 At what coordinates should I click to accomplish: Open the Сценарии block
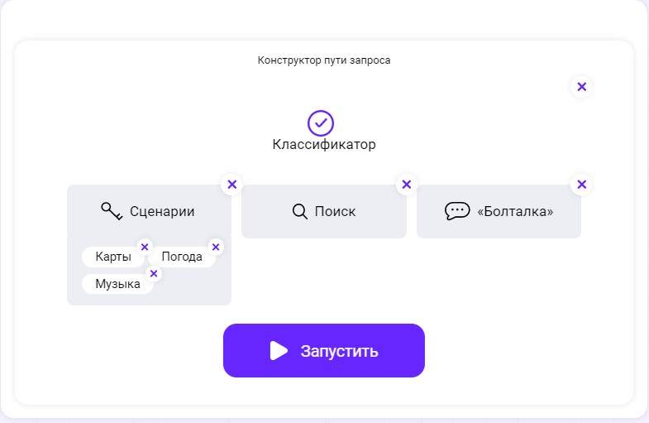[162, 212]
